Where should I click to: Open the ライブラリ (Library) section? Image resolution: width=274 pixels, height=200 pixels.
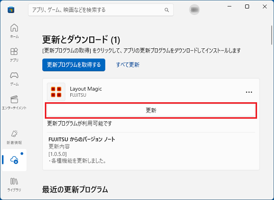(14, 185)
